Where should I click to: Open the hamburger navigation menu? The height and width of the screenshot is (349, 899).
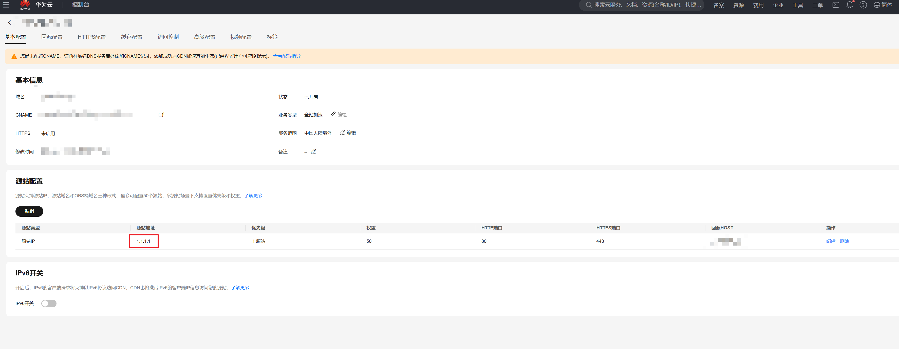click(x=6, y=5)
